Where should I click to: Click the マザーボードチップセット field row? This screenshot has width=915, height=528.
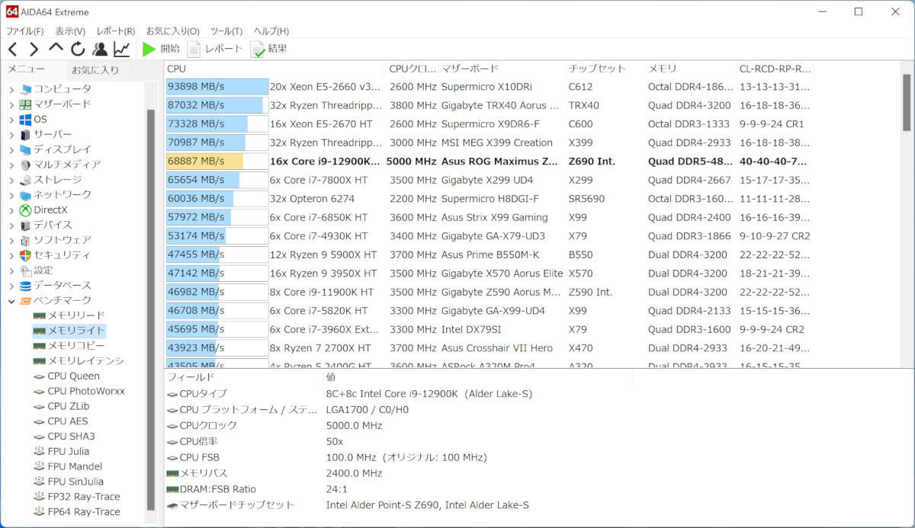[399, 505]
